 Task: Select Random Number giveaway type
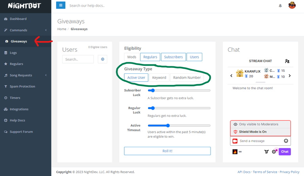pyautogui.click(x=186, y=78)
